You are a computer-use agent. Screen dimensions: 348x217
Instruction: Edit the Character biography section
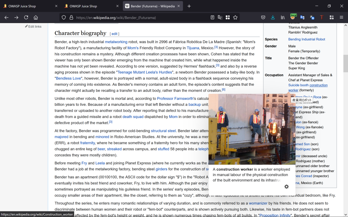(x=115, y=34)
